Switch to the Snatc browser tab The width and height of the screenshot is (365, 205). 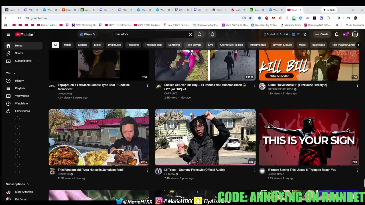238,10
